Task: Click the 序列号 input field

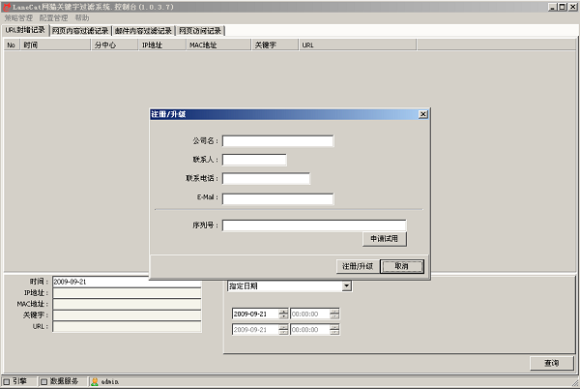Action: point(314,225)
